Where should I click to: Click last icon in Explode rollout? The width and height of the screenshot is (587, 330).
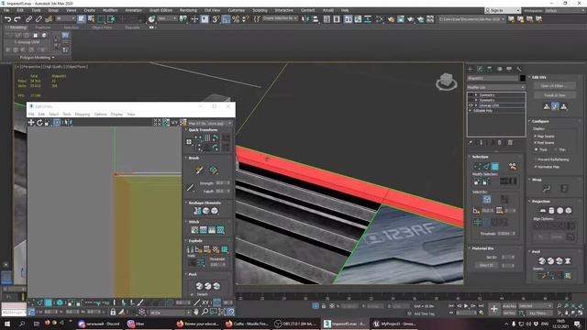coord(224,249)
